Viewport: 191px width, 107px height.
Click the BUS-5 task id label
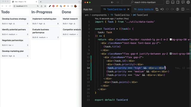pos(5,45)
